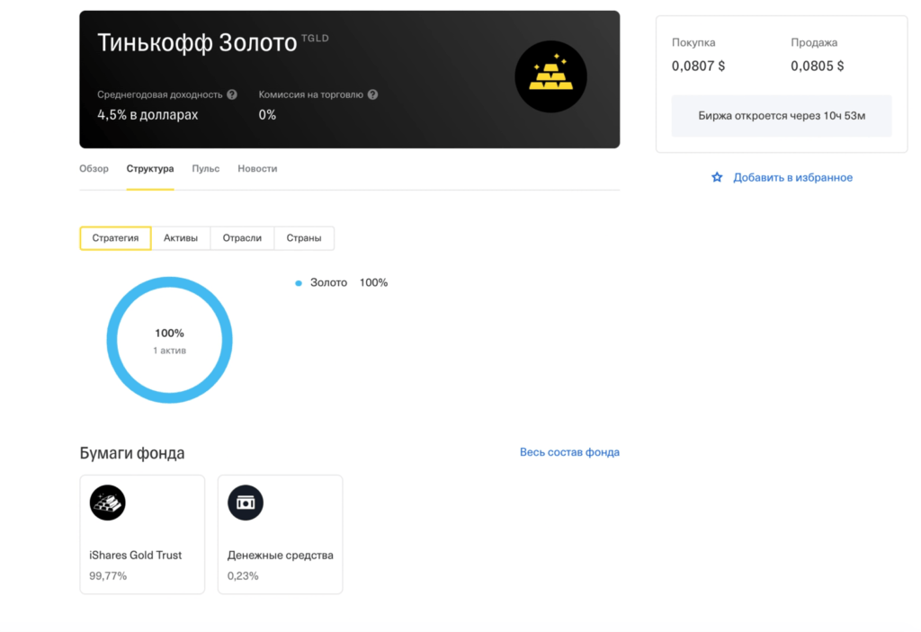Click the Золото legend label
This screenshot has width=921, height=632.
pos(328,282)
